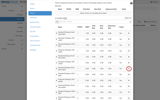Expand details of Standard Düdingen c003m0003 row
The image size is (160, 100).
coord(56,98)
